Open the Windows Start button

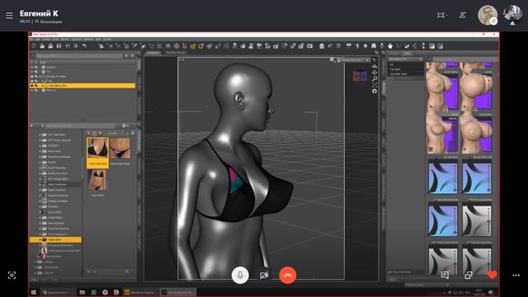(33, 292)
